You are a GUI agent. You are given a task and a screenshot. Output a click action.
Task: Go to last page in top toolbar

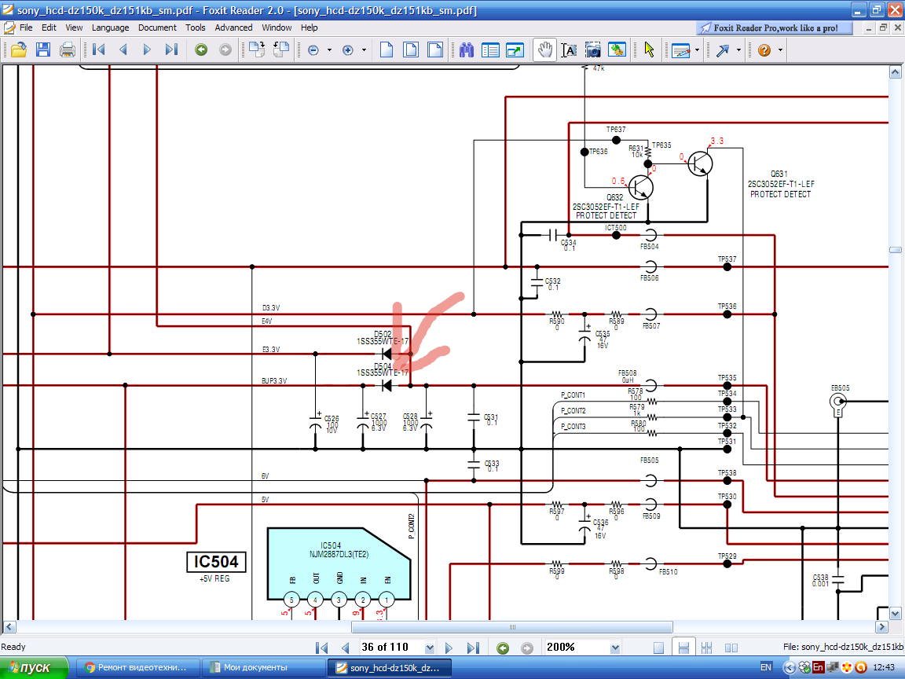pos(171,50)
